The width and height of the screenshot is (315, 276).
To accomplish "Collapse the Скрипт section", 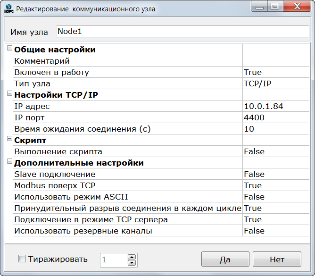I will coord(9,139).
